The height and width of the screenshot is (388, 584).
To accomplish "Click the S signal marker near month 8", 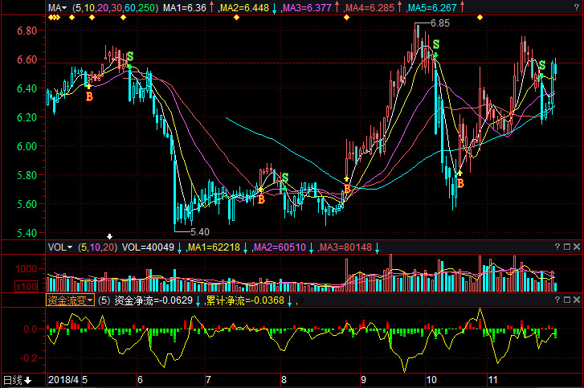I will (284, 177).
